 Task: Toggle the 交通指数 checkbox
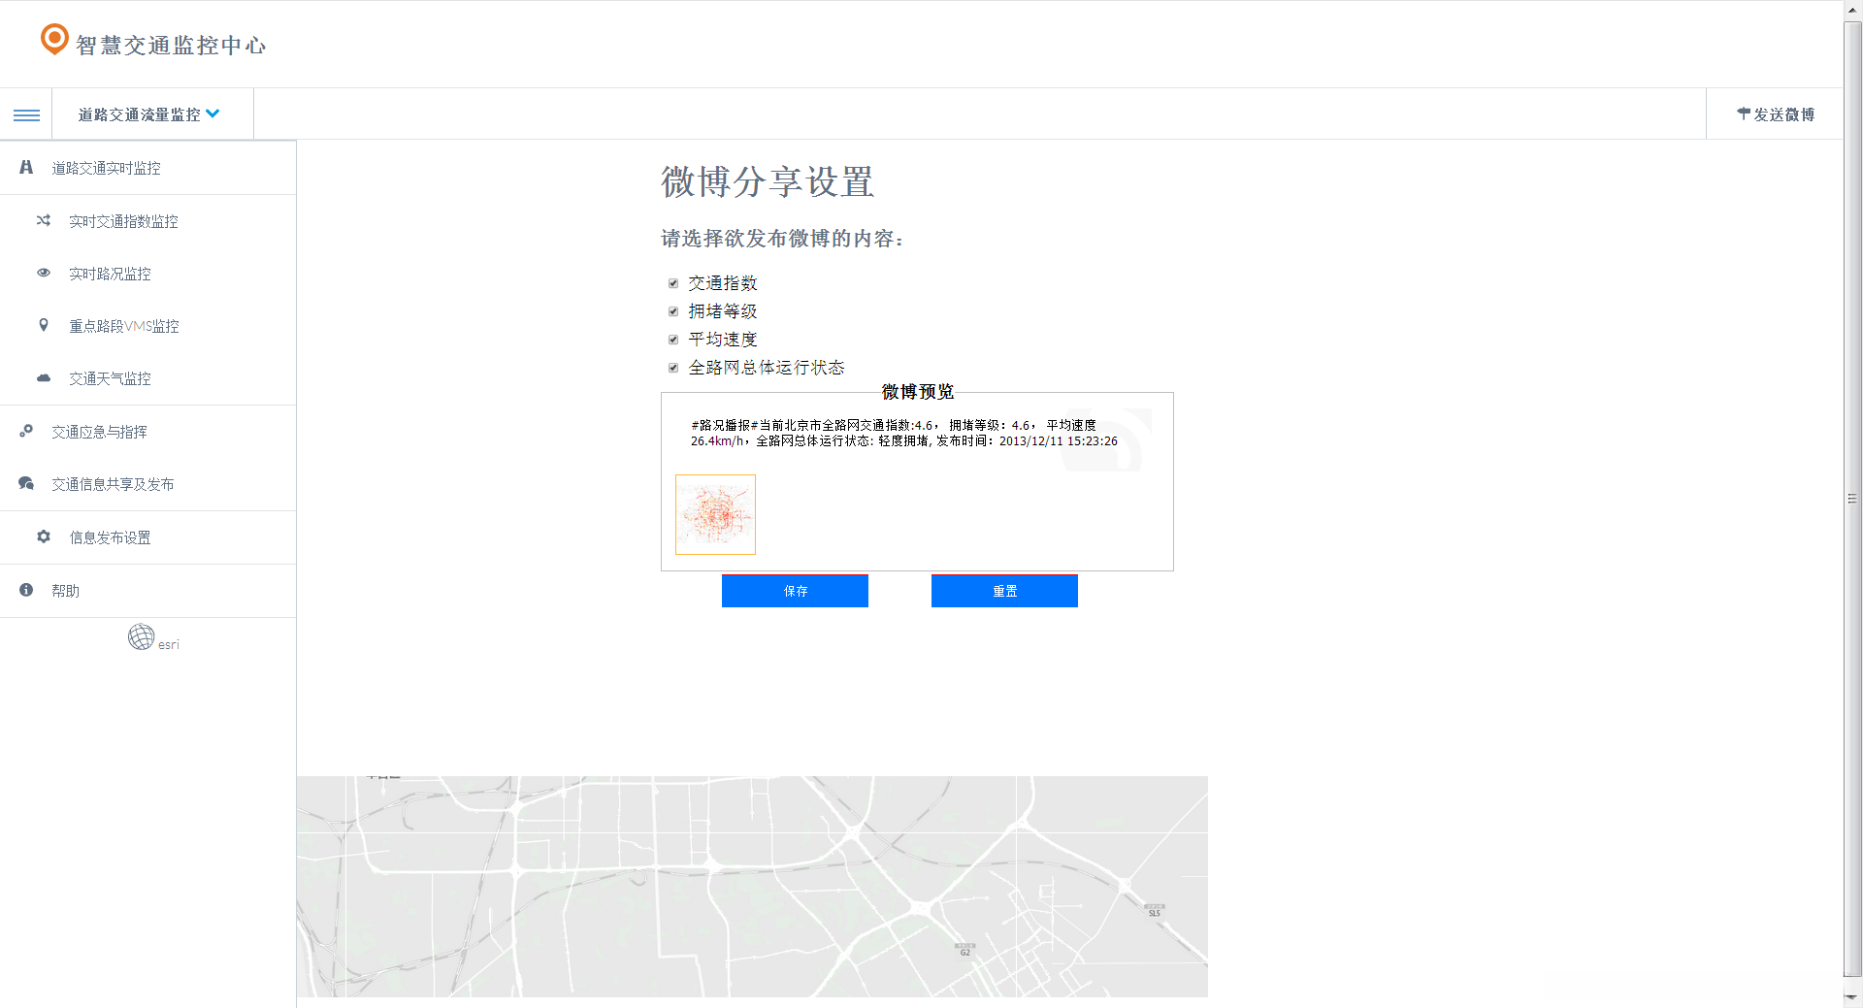(673, 283)
